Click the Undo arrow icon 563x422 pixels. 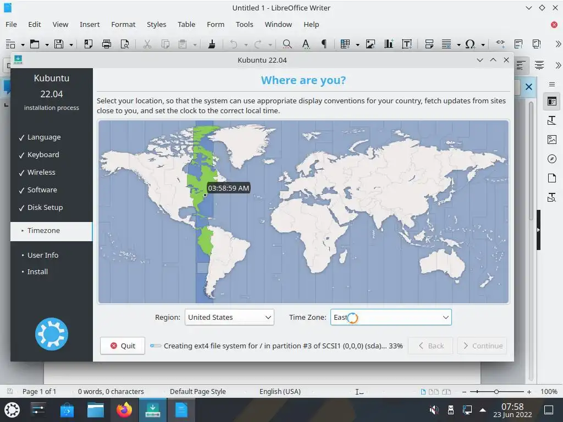234,44
